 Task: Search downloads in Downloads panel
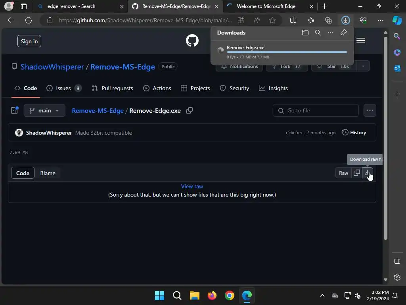[318, 33]
